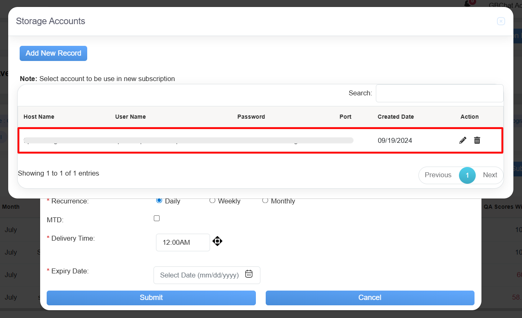Image resolution: width=522 pixels, height=318 pixels.
Task: Click the Search input field
Action: click(439, 93)
